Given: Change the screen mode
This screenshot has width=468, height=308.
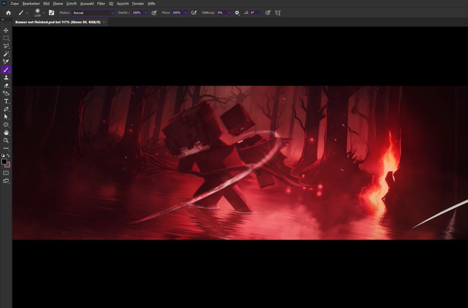Looking at the screenshot, I should 6,181.
